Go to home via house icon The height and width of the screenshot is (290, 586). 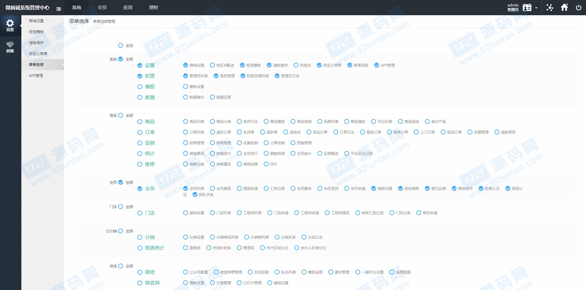564,7
